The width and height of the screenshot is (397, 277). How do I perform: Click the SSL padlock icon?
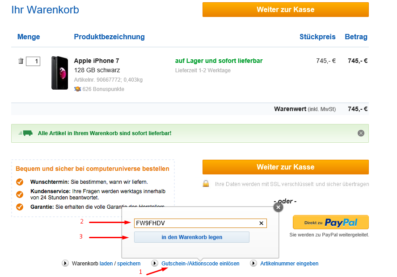click(206, 184)
